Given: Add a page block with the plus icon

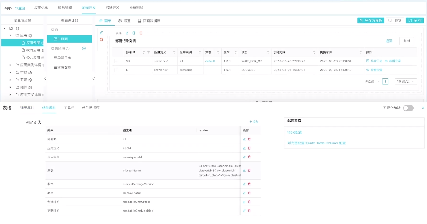Looking at the screenshot, I should (x=84, y=48).
